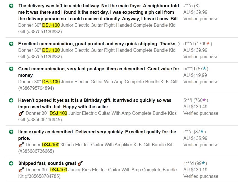
Task: Click the positive feedback icon next to "Excellent communication"
Action: click(x=11, y=44)
